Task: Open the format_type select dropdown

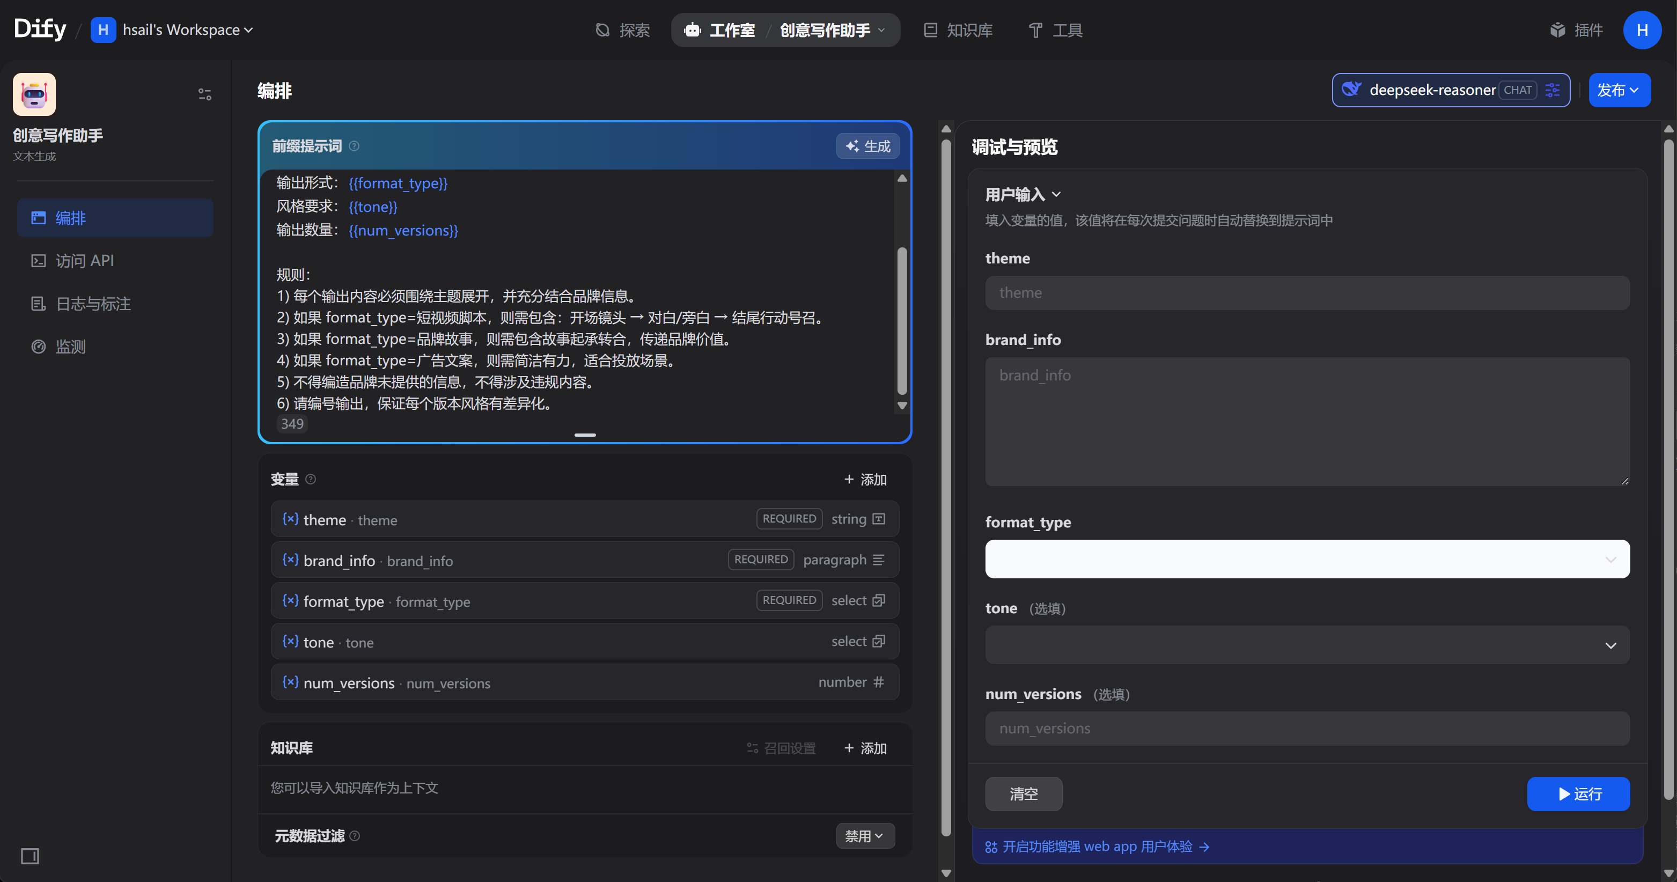Action: [x=1307, y=559]
